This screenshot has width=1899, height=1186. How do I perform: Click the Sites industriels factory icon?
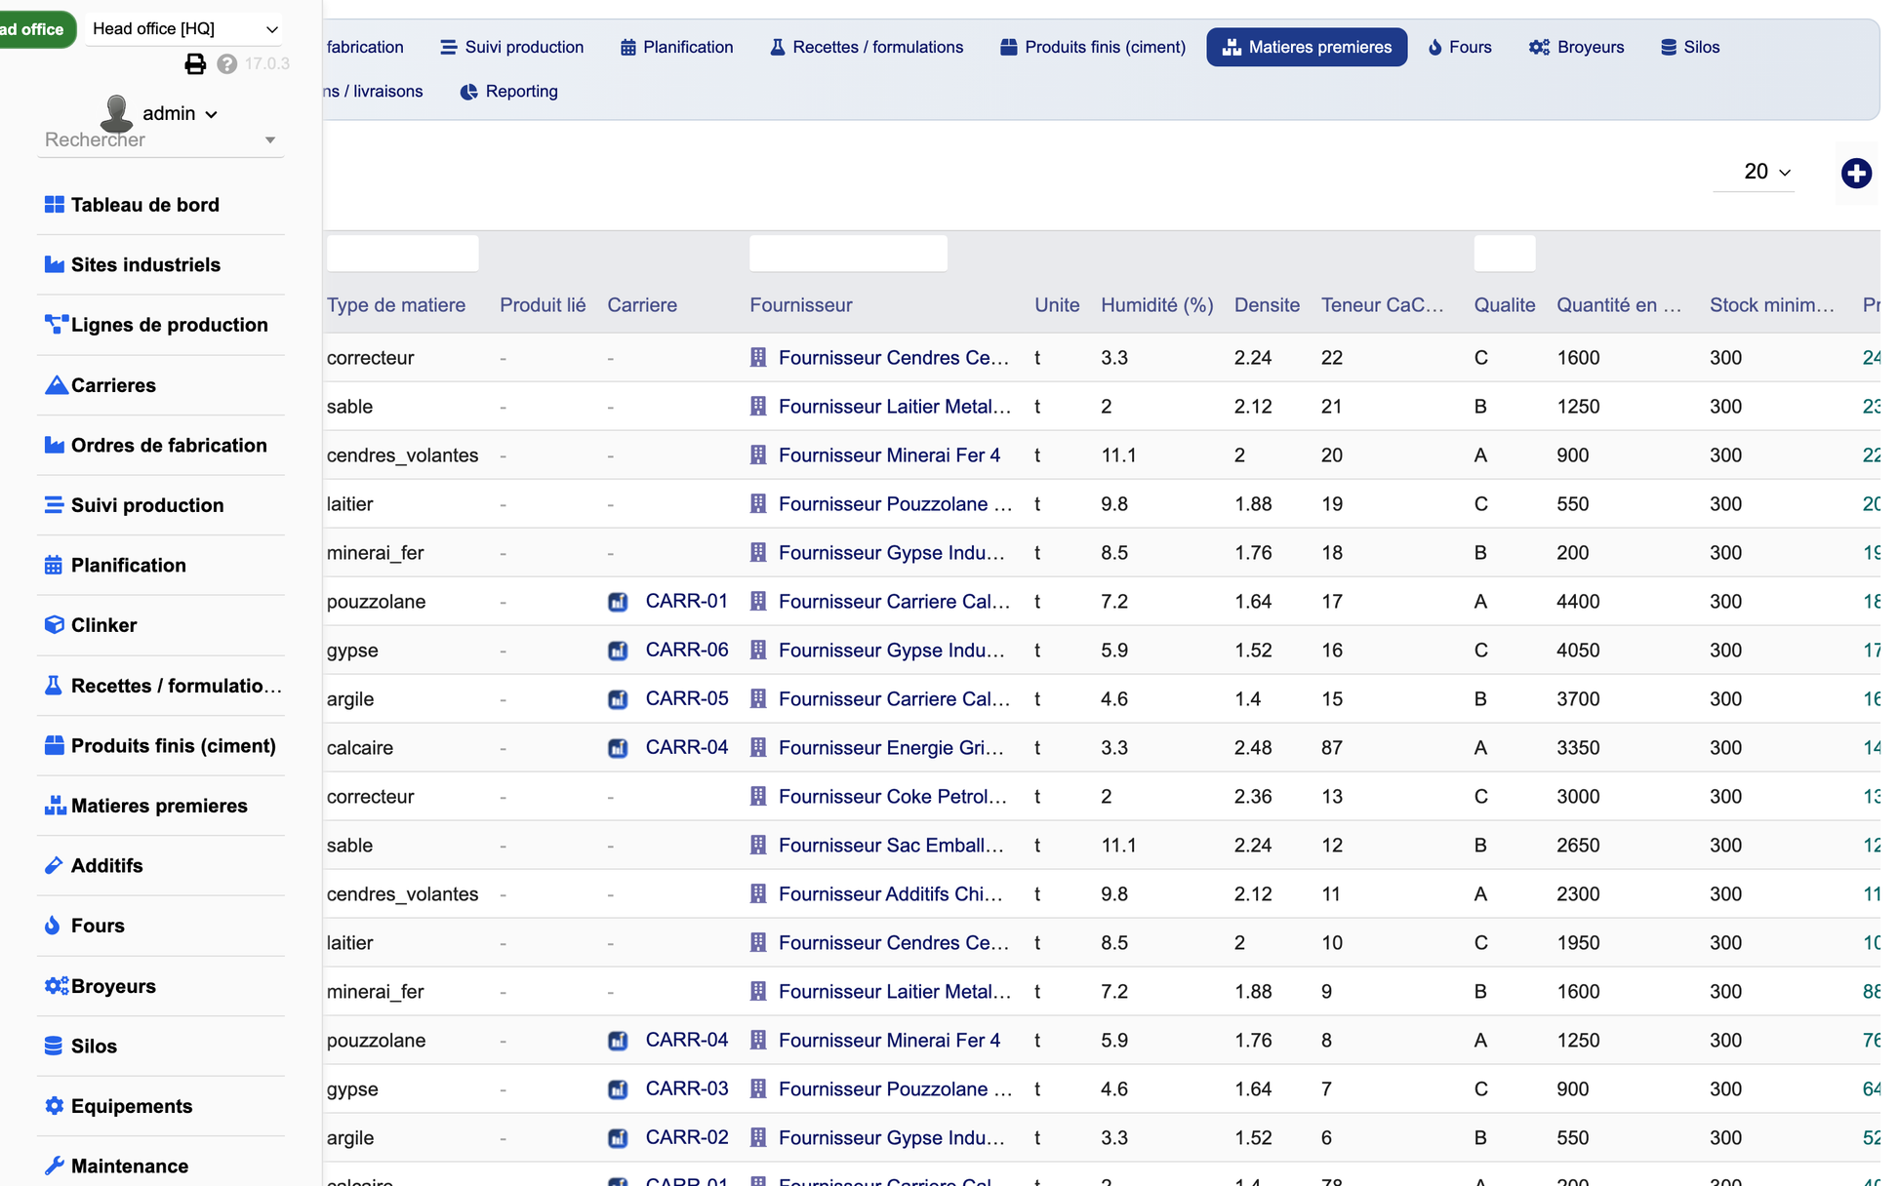(x=55, y=264)
